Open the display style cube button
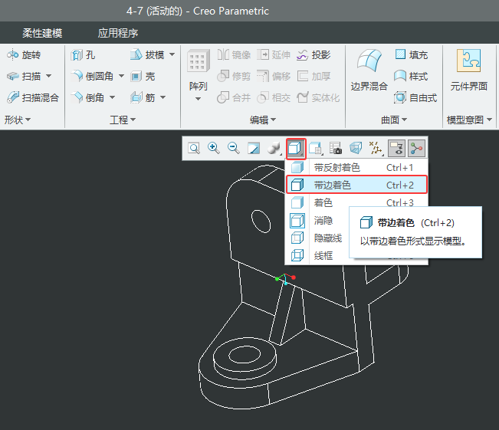Image resolution: width=499 pixels, height=430 pixels. tap(296, 149)
